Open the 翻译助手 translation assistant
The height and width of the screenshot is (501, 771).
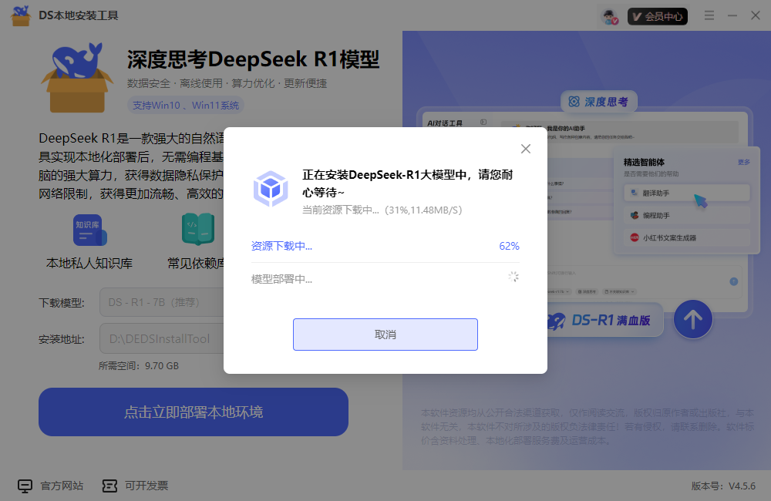pos(685,193)
